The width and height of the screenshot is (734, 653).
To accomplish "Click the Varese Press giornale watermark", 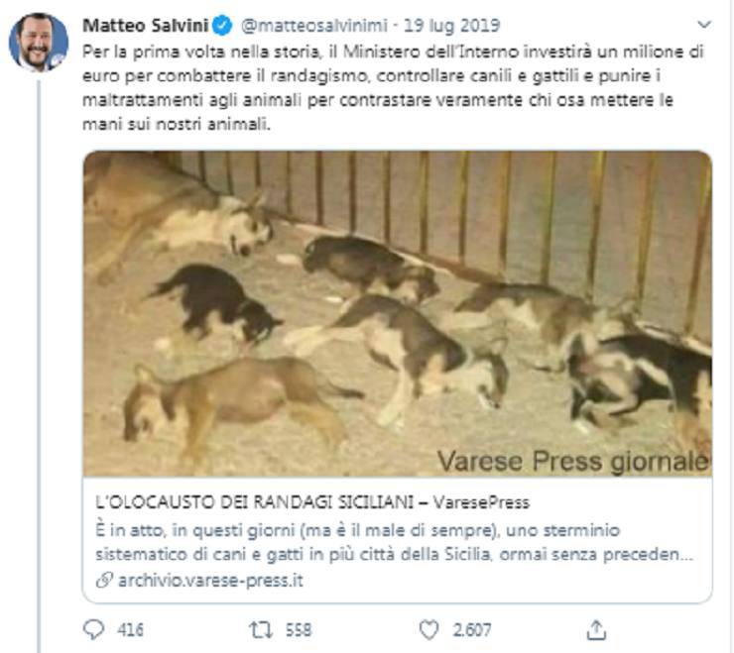I will point(574,461).
